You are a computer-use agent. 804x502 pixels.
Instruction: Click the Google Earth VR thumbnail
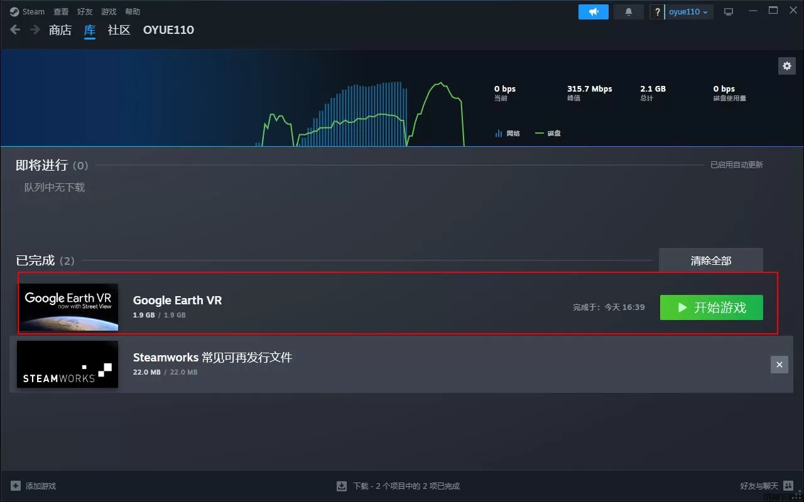tap(67, 307)
